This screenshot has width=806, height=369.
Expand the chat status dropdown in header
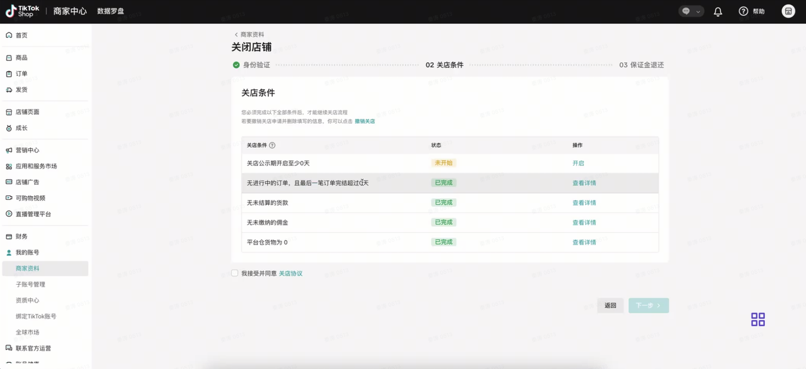[691, 11]
